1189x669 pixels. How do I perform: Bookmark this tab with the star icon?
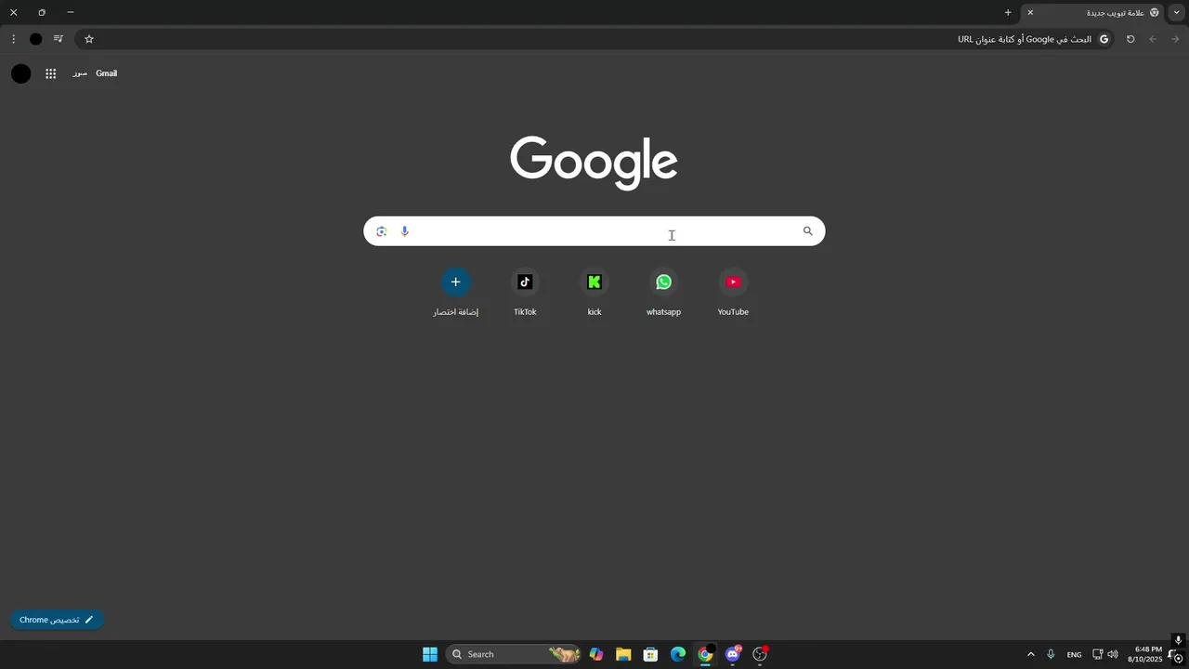pos(89,39)
